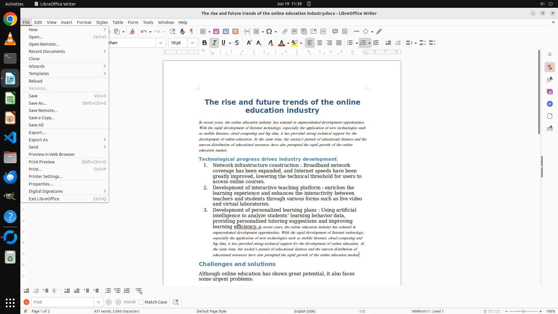Screen dimensions: 558x314
Task: Click the Insert Special Character omega icon
Action: [269, 31]
